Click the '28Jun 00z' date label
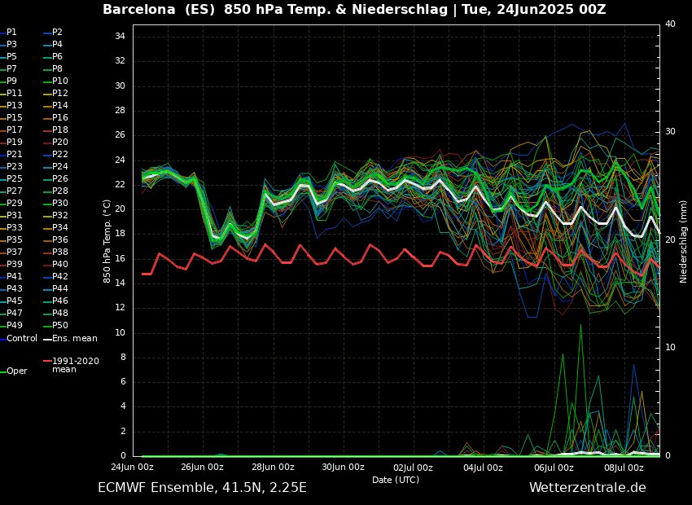 point(273,468)
